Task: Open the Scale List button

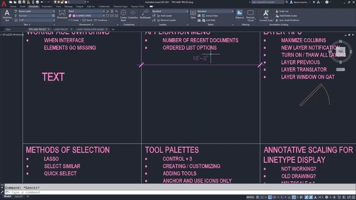Action: 282,11
